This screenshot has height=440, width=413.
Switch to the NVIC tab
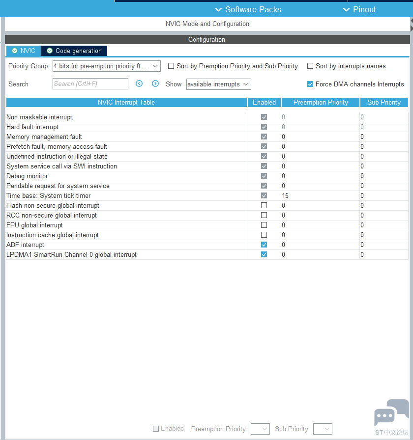pos(24,51)
